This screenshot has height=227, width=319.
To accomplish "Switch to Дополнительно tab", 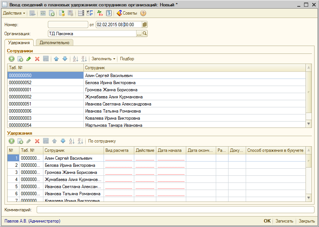I will pos(55,43).
